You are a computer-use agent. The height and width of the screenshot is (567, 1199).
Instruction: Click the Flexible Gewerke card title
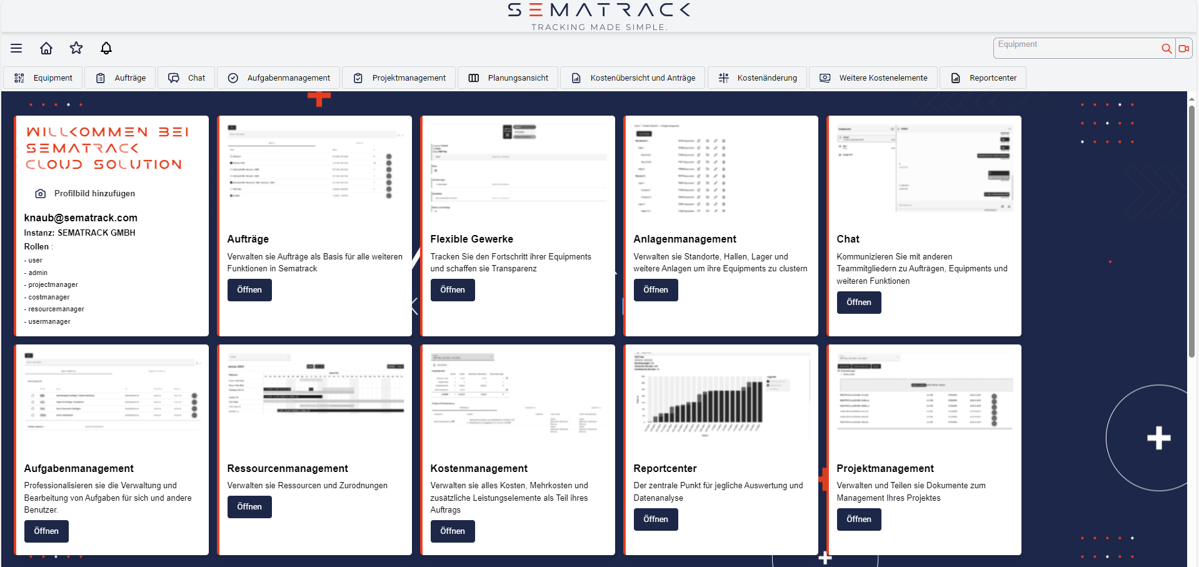(472, 239)
